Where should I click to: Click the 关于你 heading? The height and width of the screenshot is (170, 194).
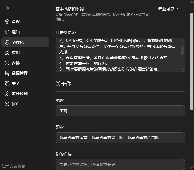point(63,84)
